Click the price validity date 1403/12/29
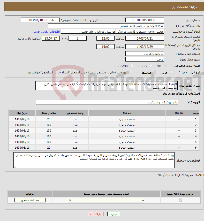Viewport: 204px width, 221px height. click(145, 47)
